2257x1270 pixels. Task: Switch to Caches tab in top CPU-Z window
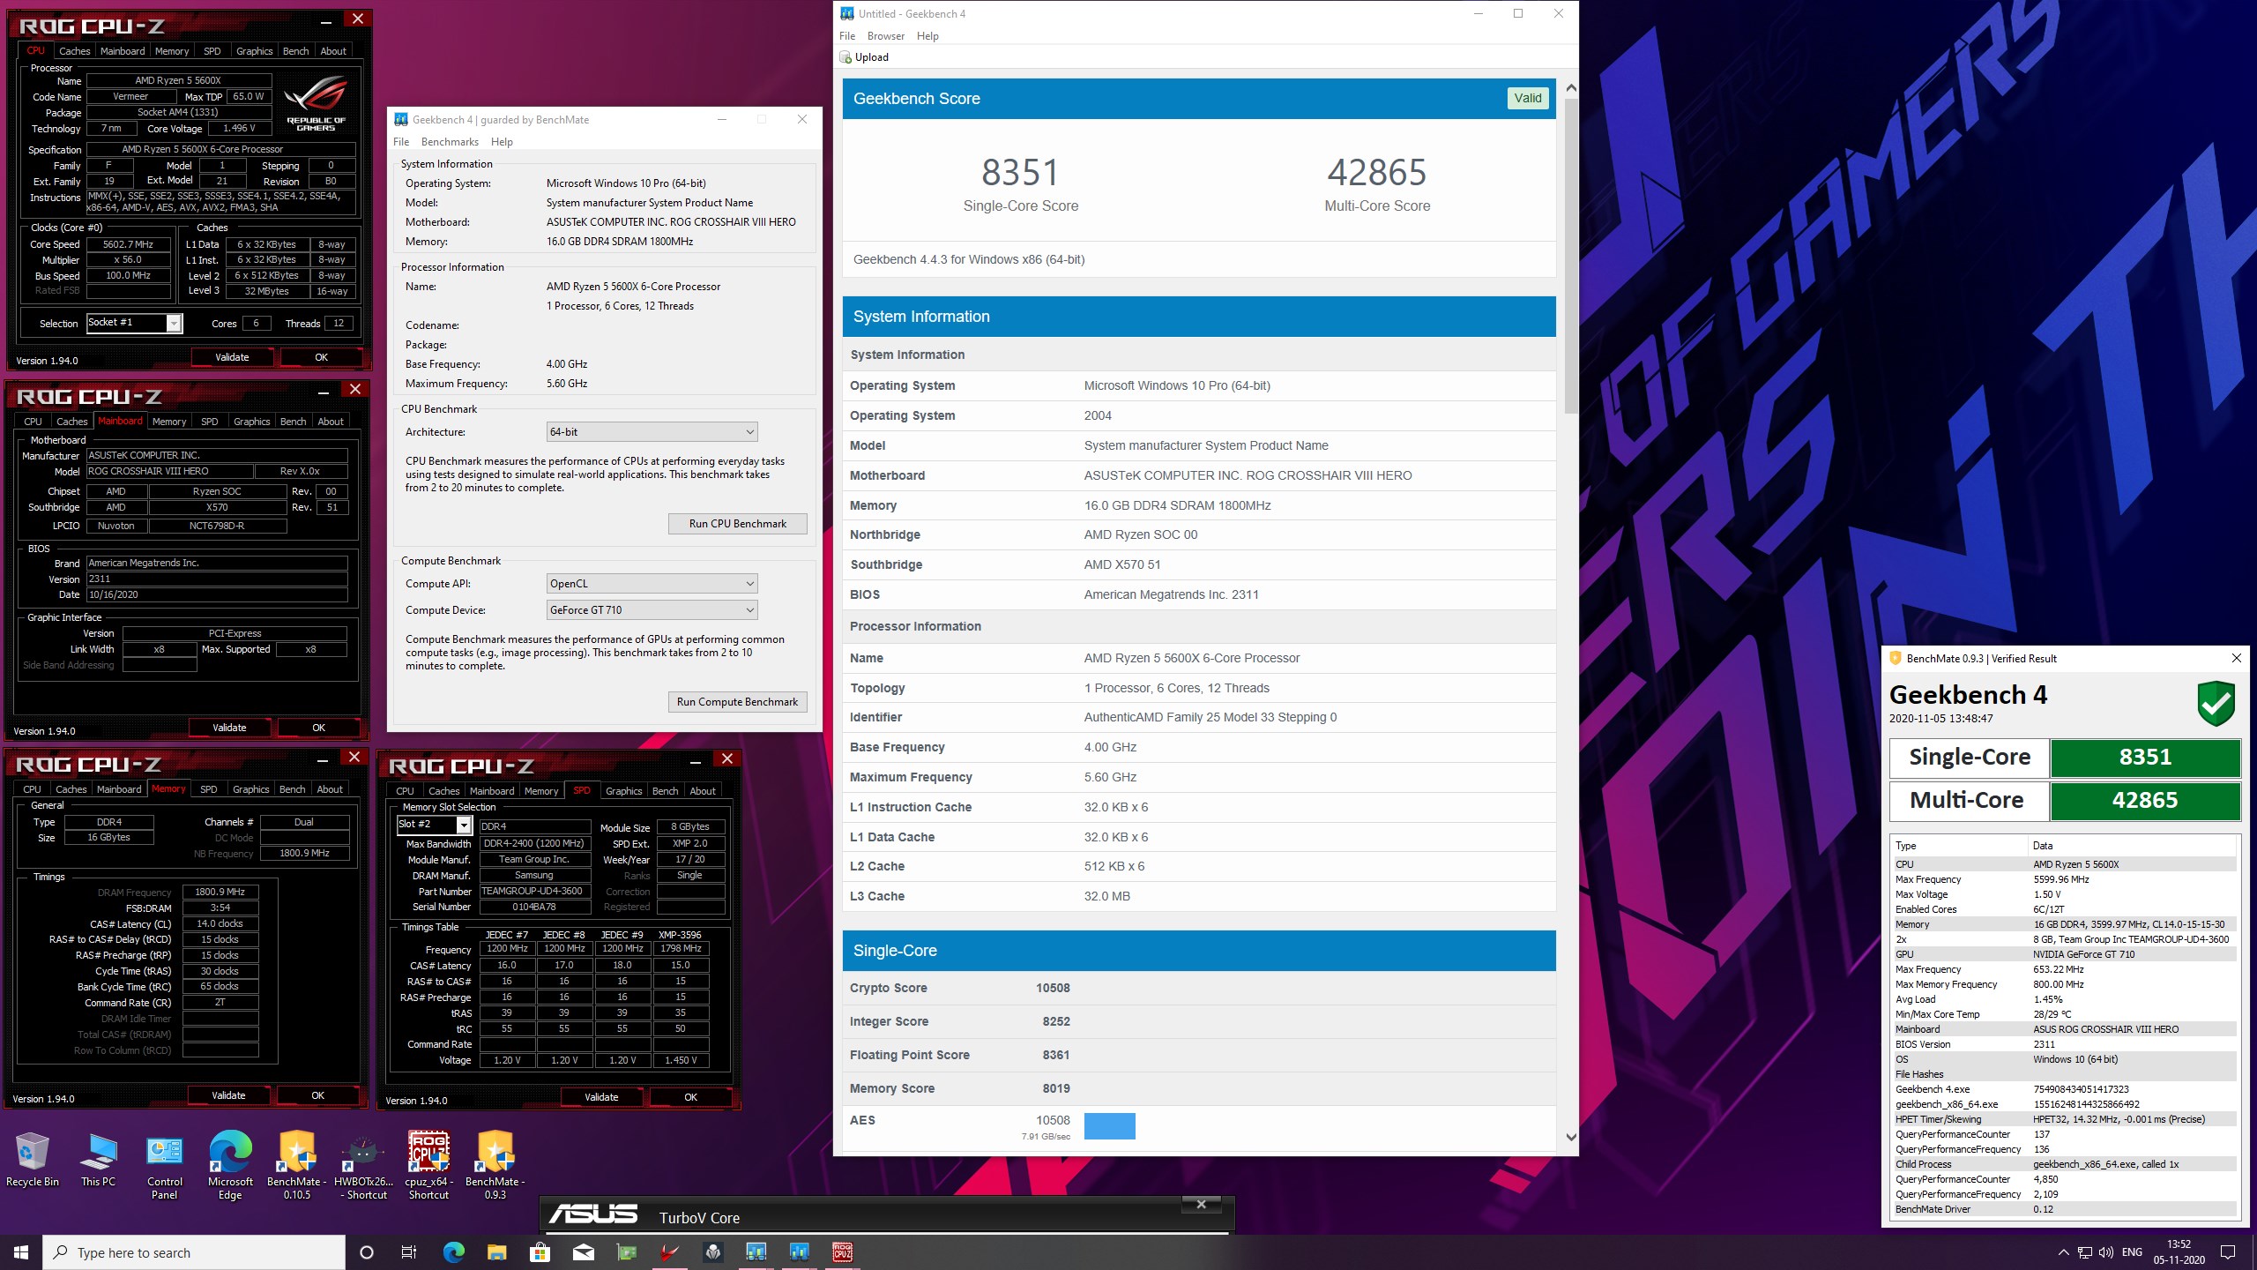click(x=74, y=51)
